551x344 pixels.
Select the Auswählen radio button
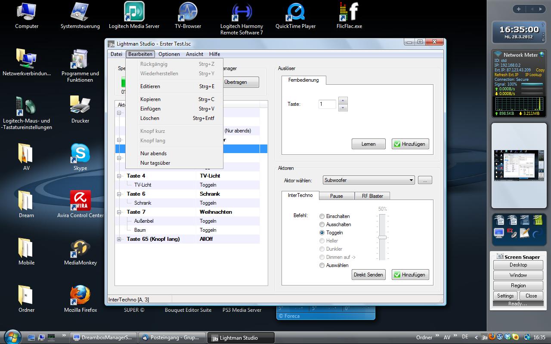322,265
